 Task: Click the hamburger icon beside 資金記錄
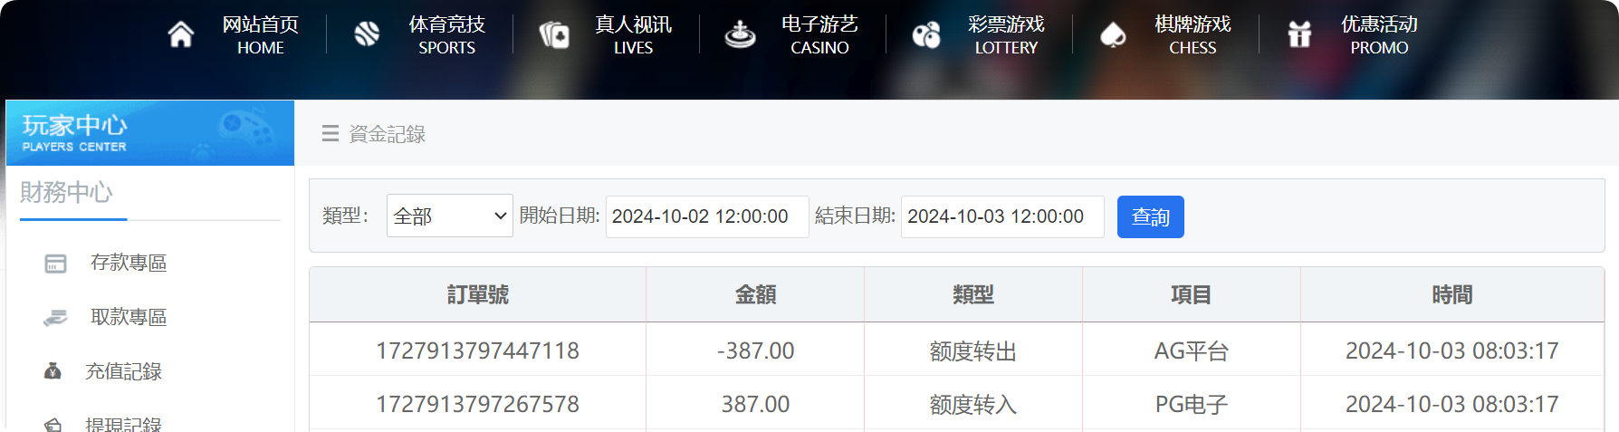point(331,134)
